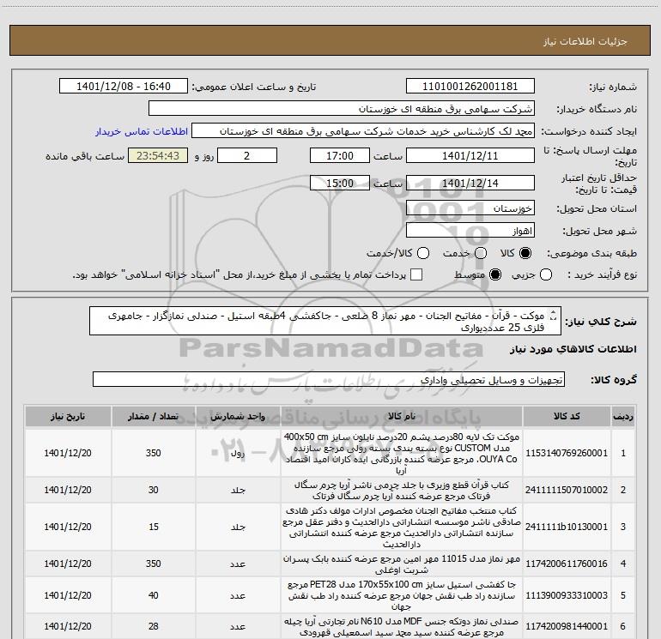Enable the treasury bonds payment checkbox

click(417, 274)
